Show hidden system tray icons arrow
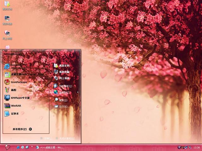This screenshot has height=151, width=202. [179, 147]
